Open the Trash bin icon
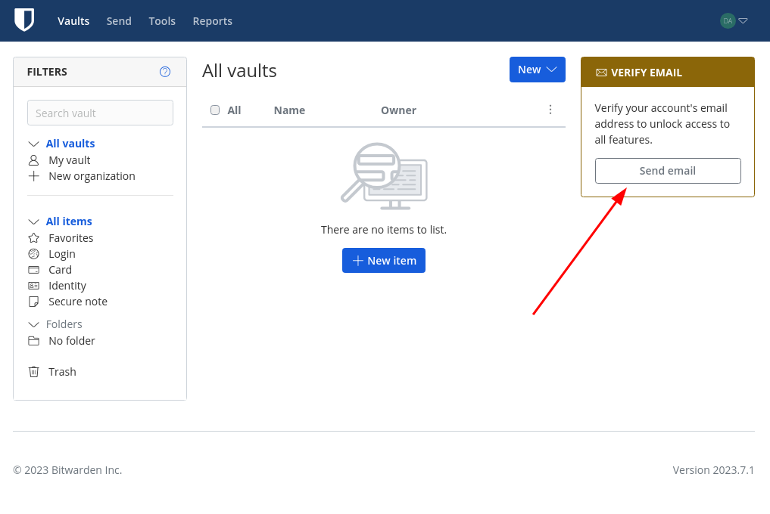This screenshot has height=514, width=770. pyautogui.click(x=33, y=372)
